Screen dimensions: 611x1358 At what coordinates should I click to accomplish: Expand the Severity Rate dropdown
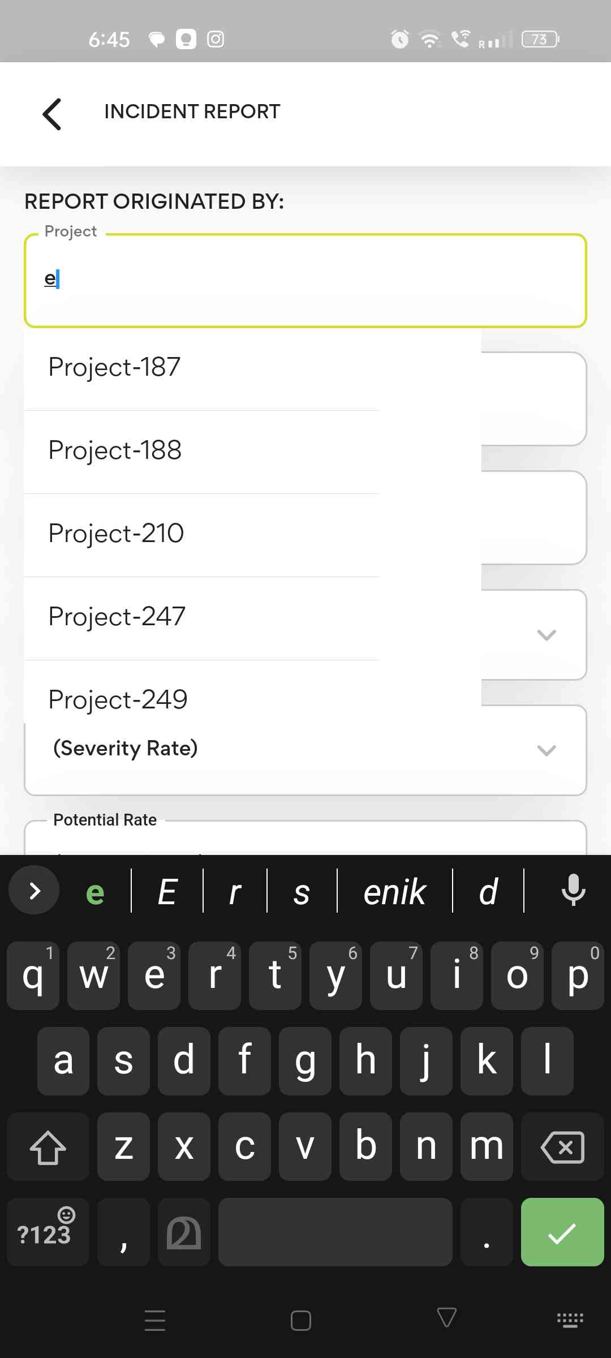point(546,750)
